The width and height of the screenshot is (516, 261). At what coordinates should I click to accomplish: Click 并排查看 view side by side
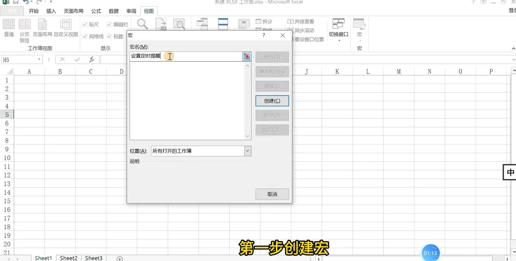[301, 21]
